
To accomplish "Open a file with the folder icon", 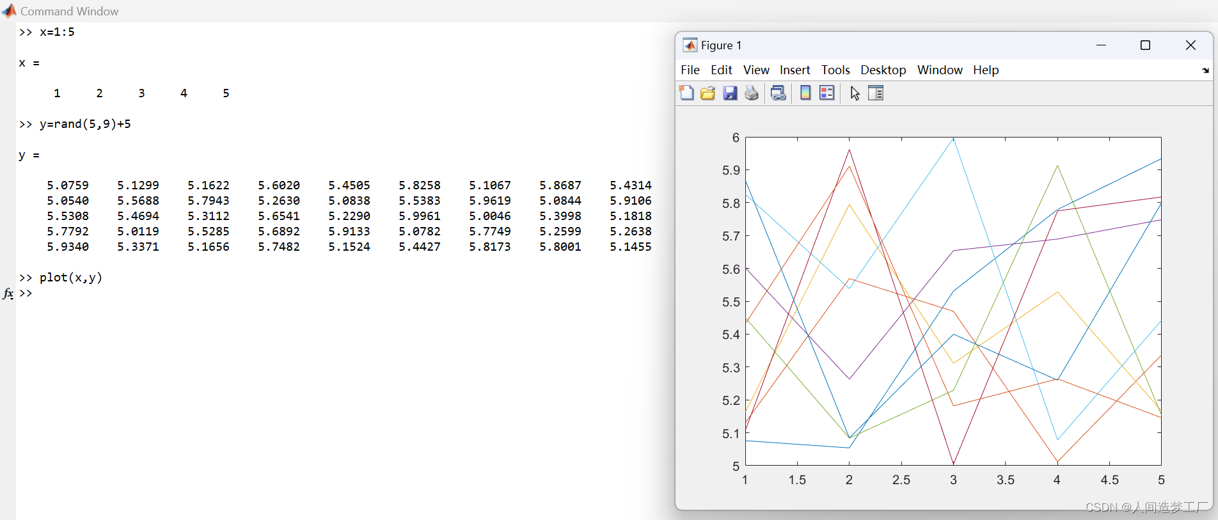I will point(708,93).
